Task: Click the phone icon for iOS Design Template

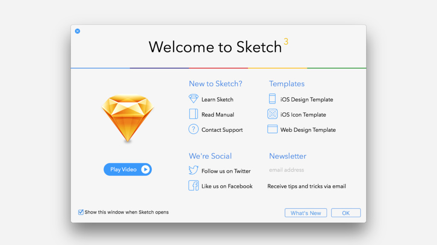Action: pos(272,99)
